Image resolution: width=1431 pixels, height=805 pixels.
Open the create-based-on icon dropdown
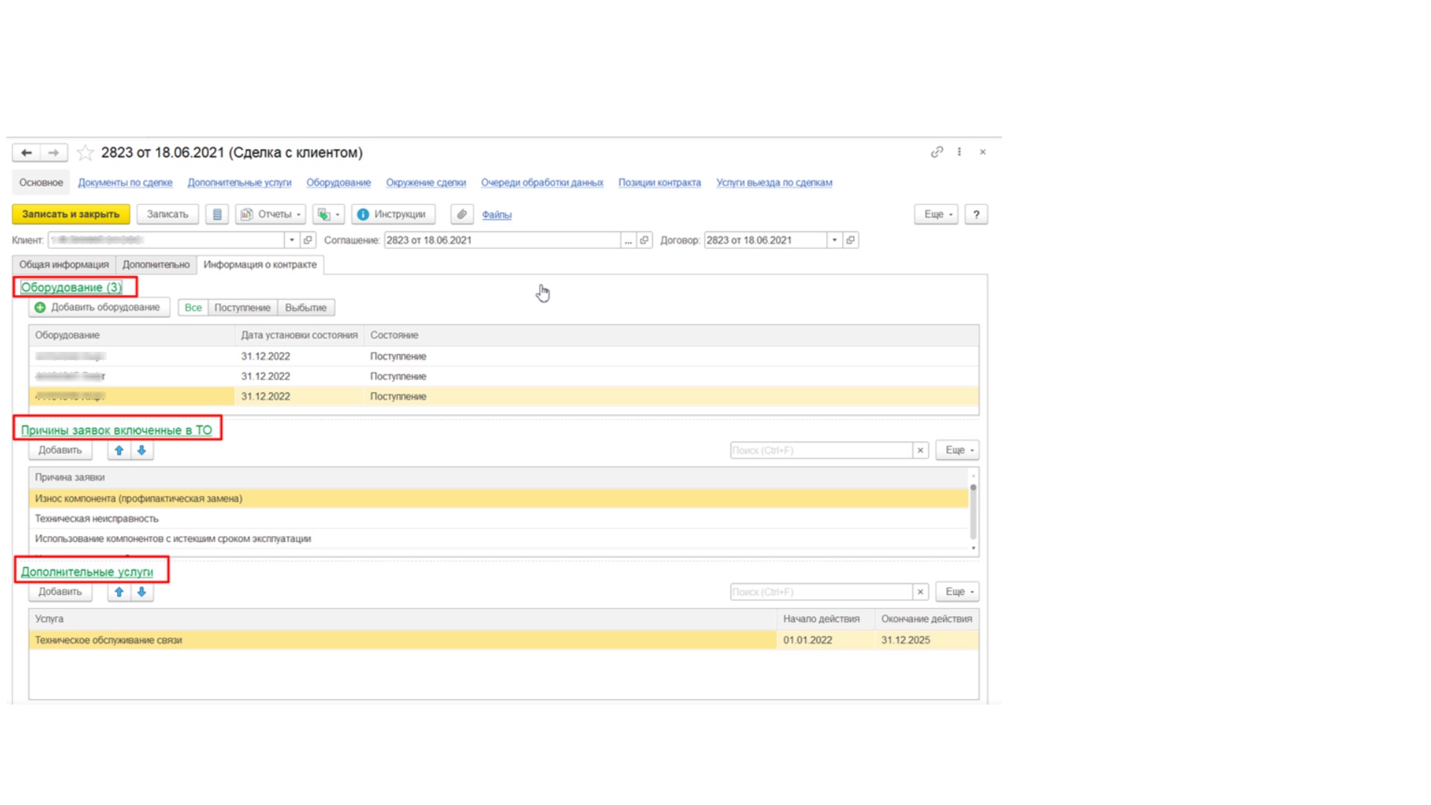328,215
